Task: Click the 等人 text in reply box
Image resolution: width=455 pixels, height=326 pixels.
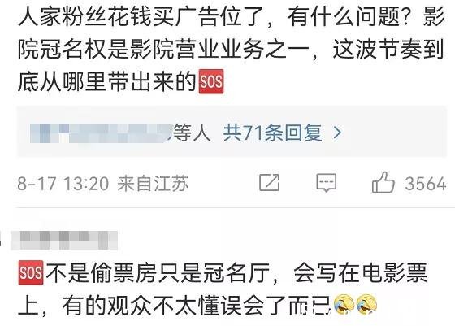Action: tap(192, 133)
